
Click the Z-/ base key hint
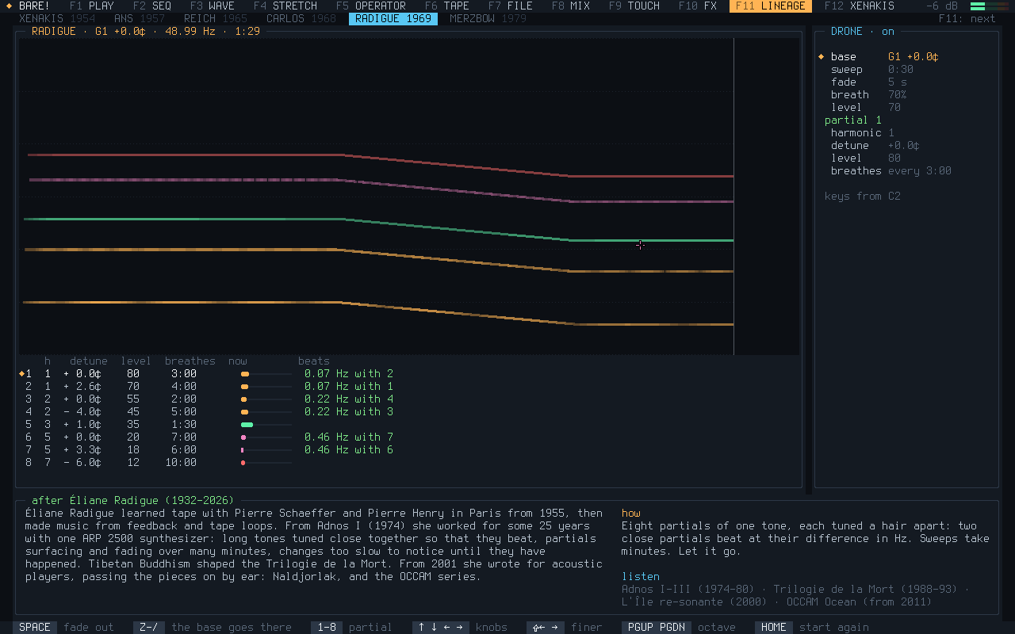pyautogui.click(x=213, y=627)
